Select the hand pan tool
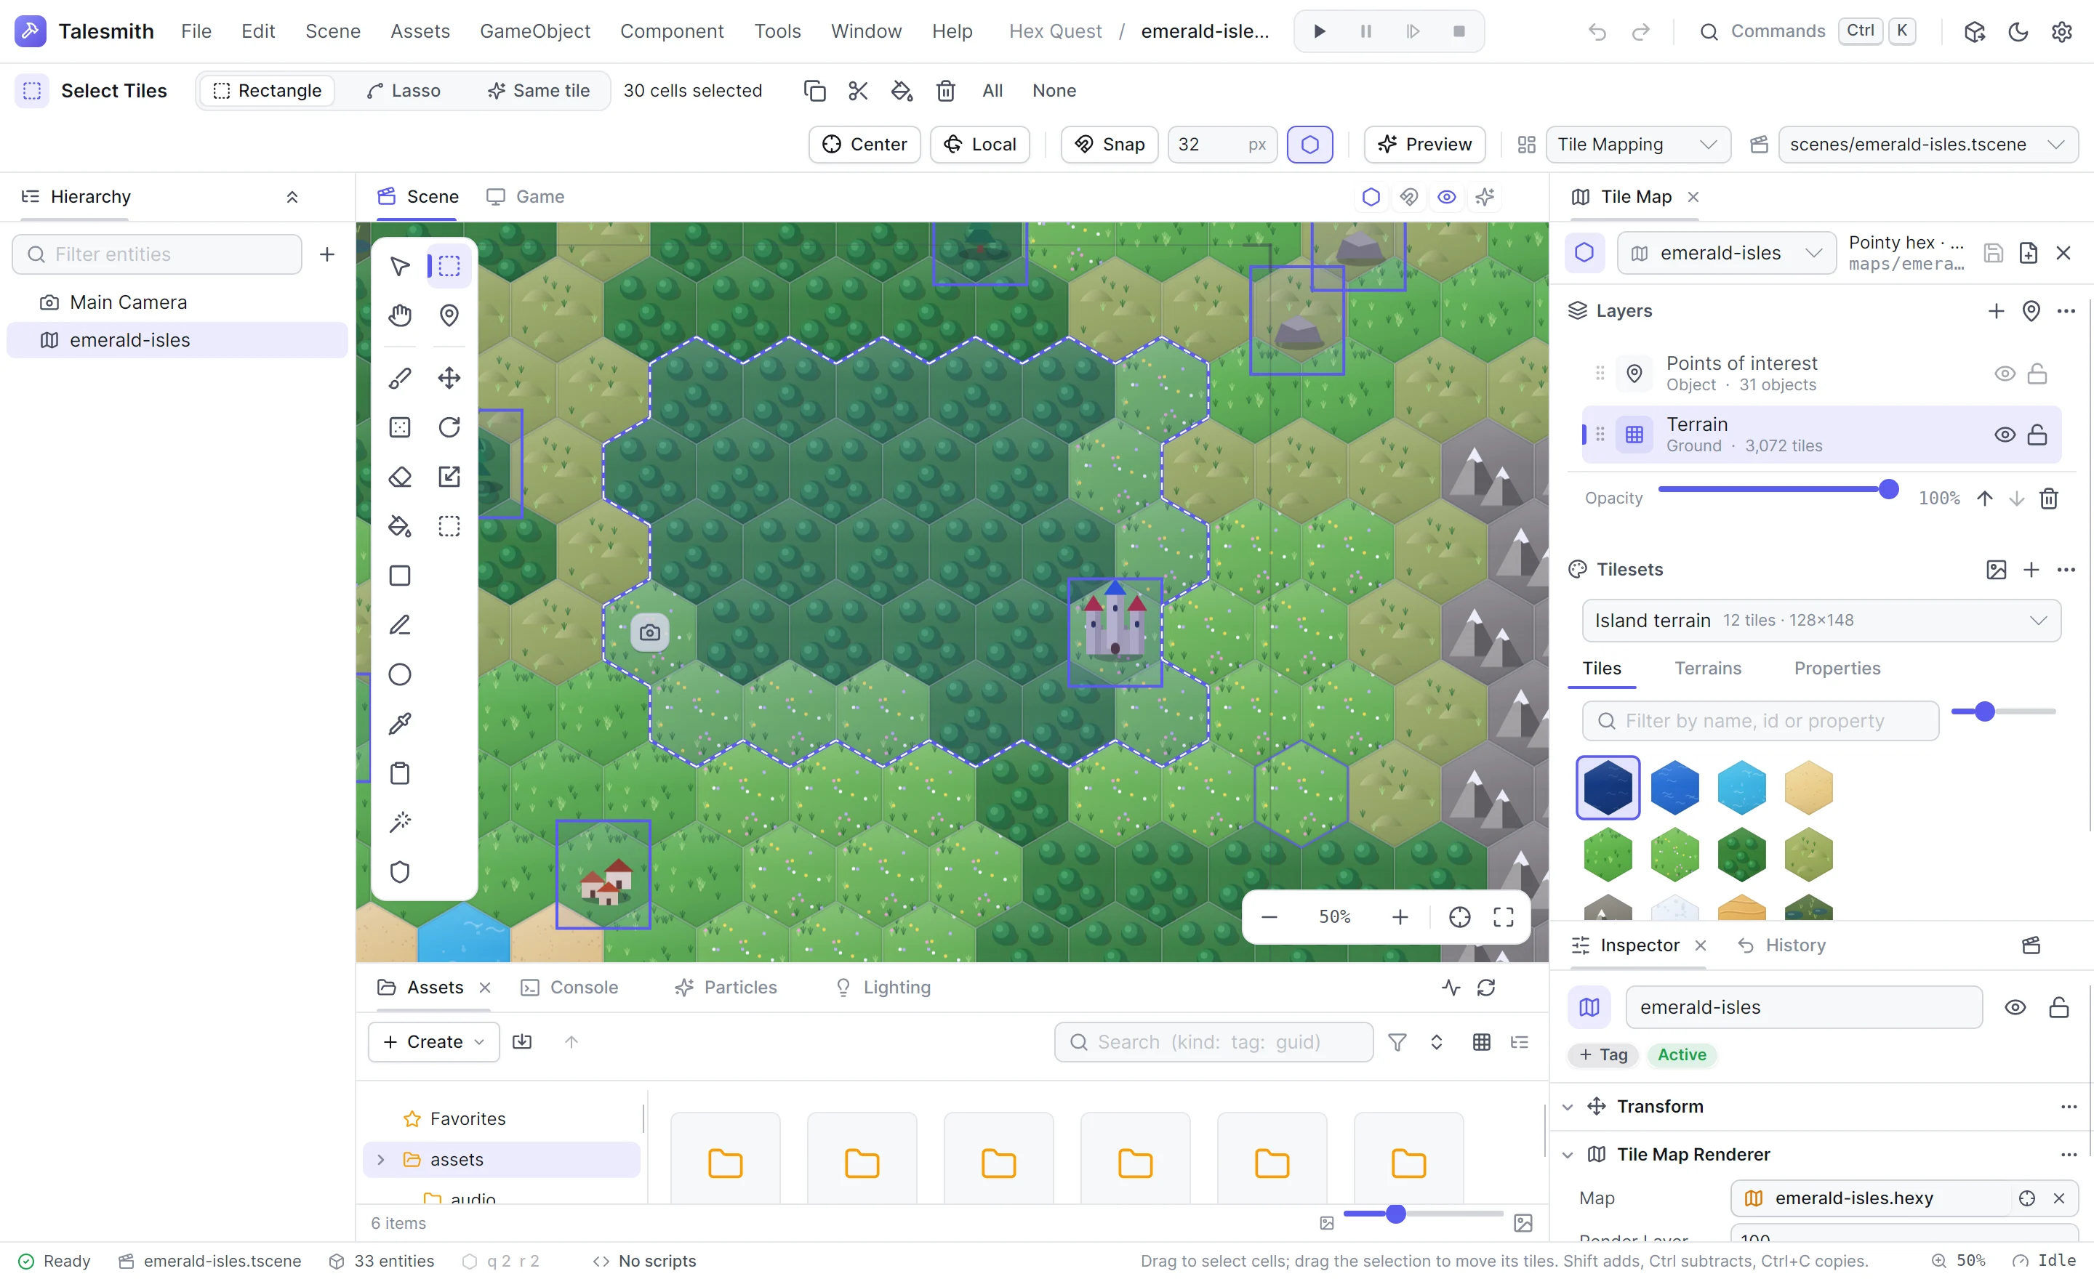 (x=399, y=316)
